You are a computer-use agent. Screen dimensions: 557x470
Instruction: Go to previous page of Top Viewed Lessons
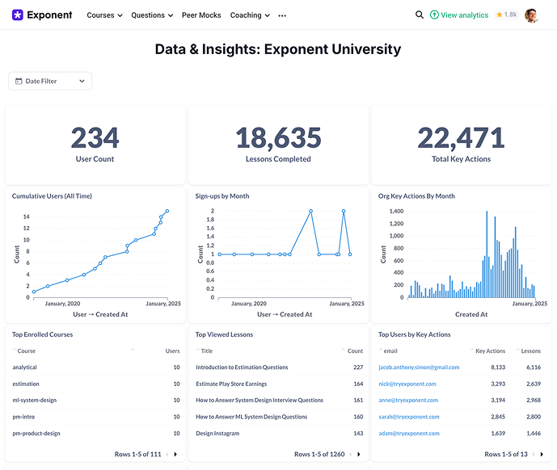pos(350,455)
